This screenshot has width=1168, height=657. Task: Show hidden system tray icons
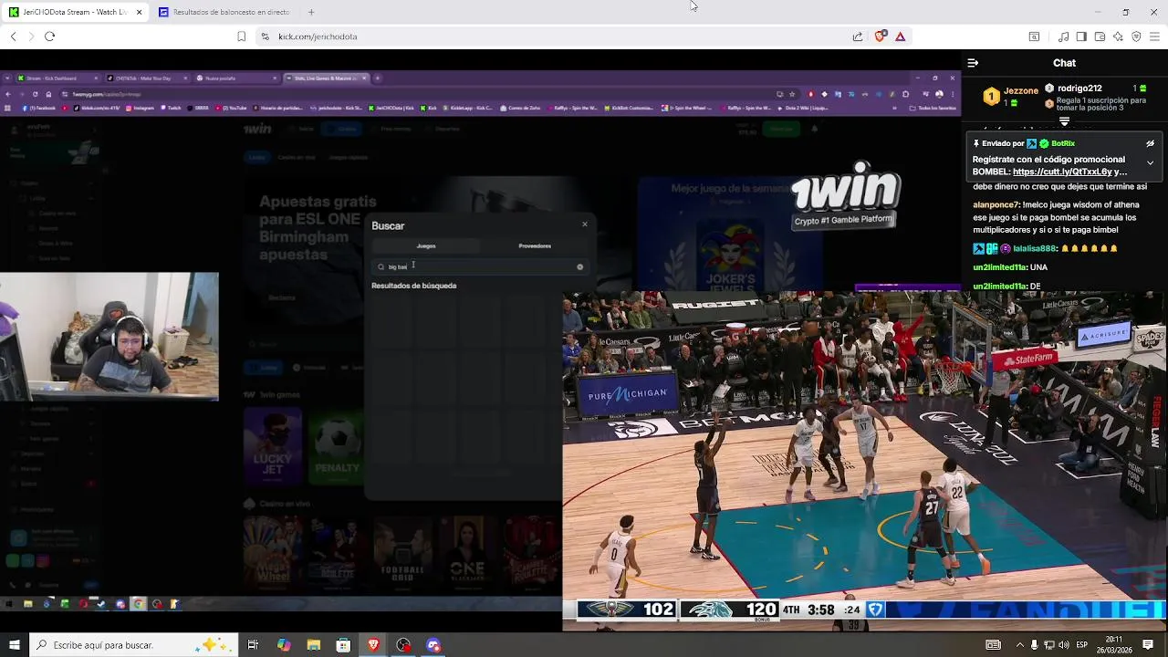[1019, 645]
